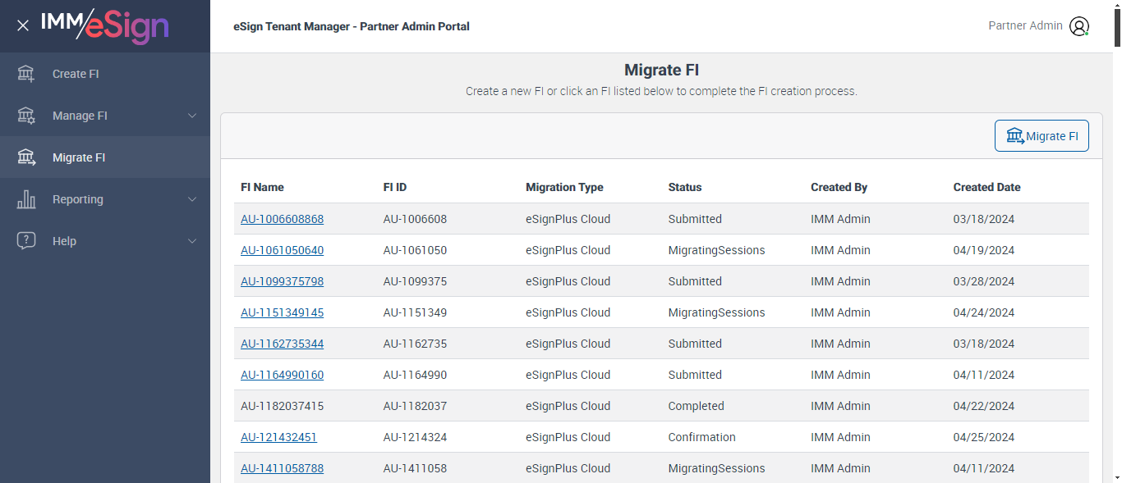Click the Manage FI gear-bank icon

(26, 116)
